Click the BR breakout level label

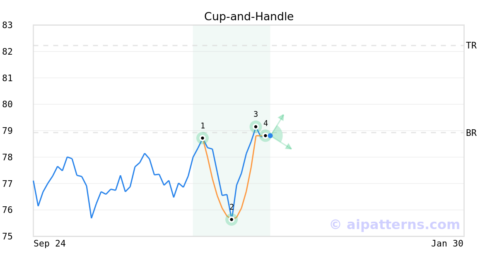[x=471, y=133]
